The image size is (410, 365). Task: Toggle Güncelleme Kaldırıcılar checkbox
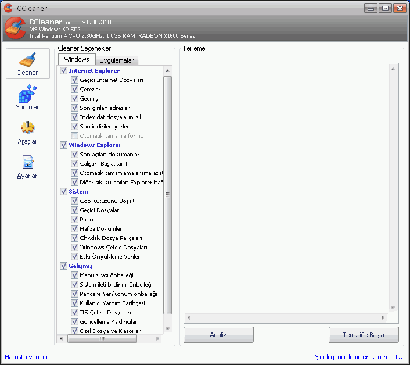point(74,321)
